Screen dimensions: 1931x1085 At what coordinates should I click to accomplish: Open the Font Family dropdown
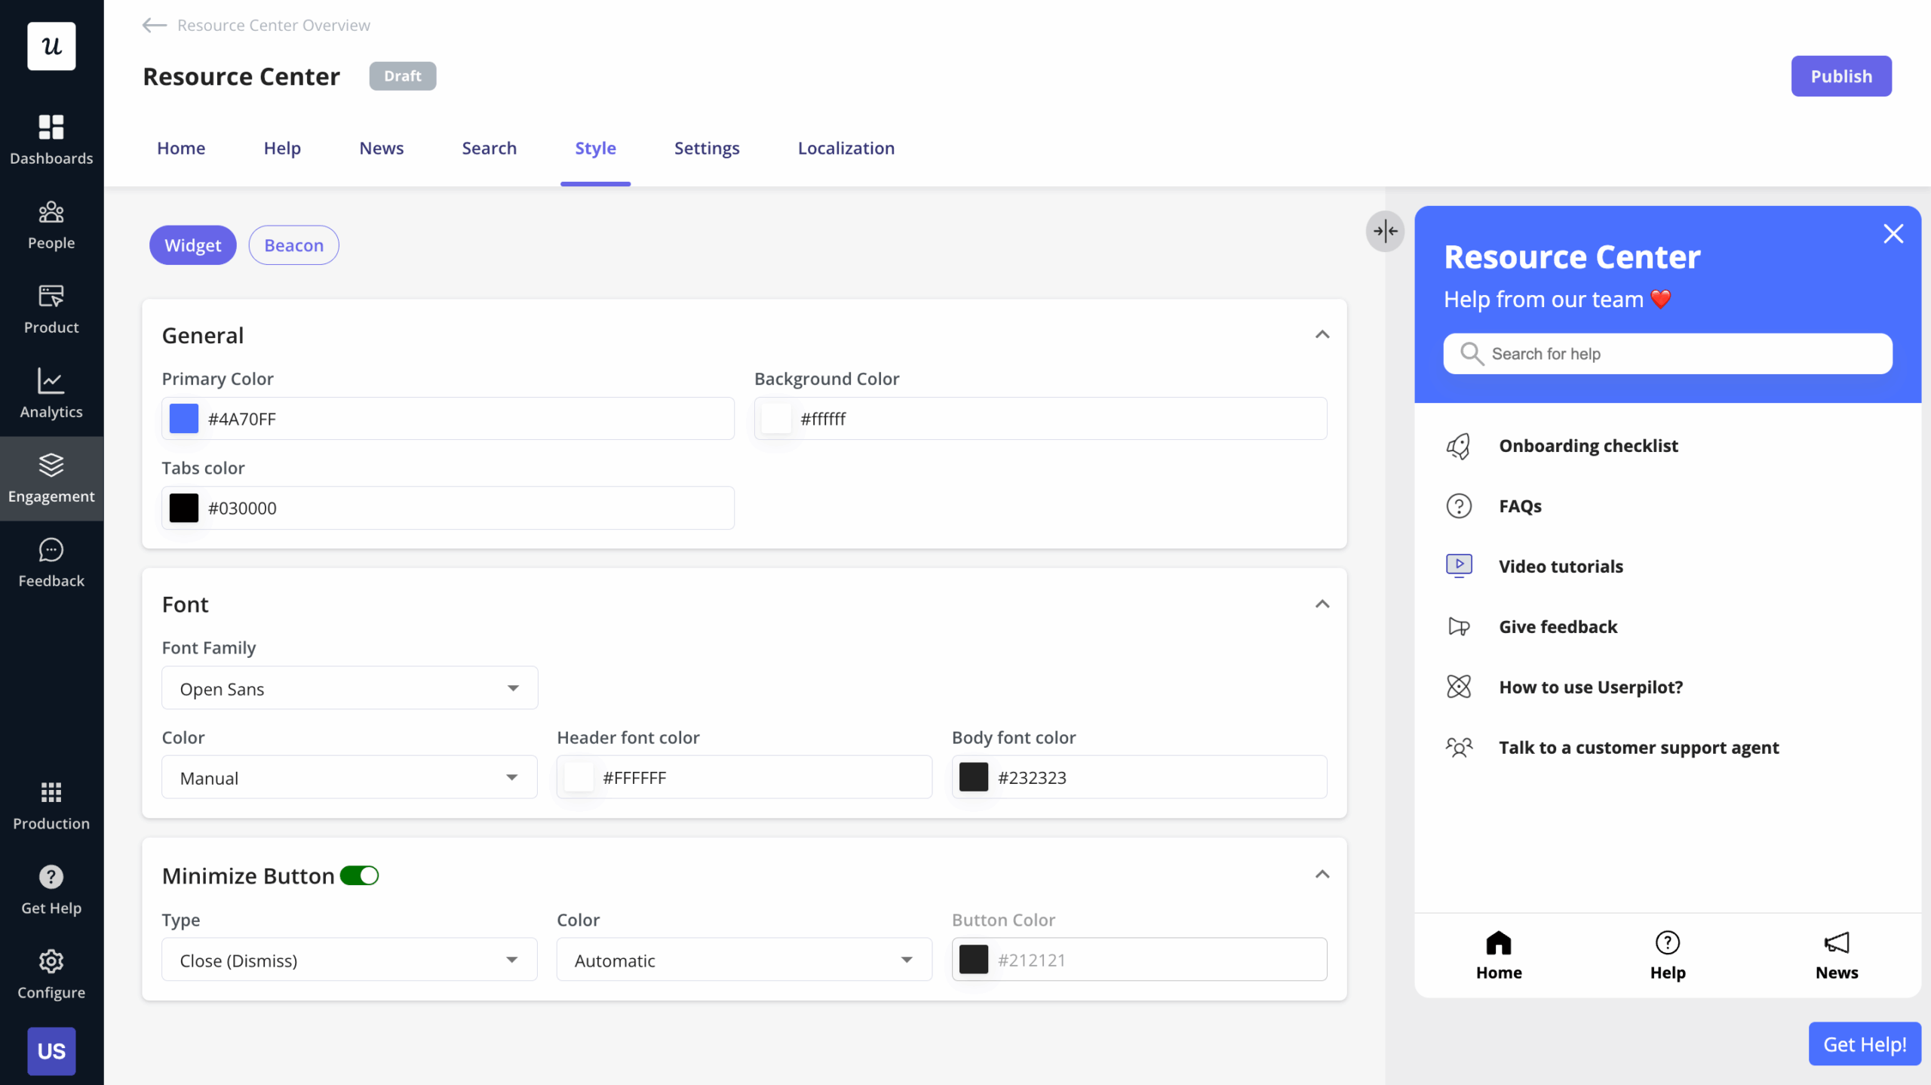click(349, 687)
